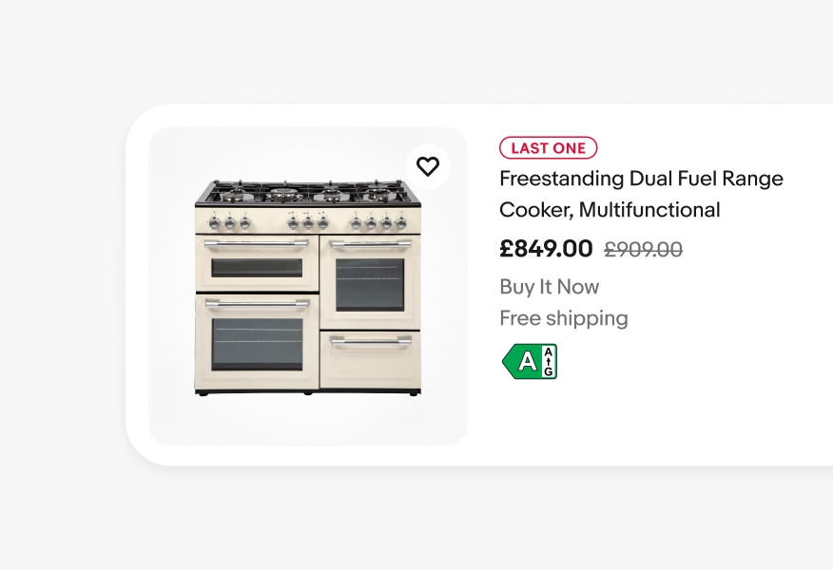
Task: Click the top-left oven door in photo
Action: coord(257,264)
